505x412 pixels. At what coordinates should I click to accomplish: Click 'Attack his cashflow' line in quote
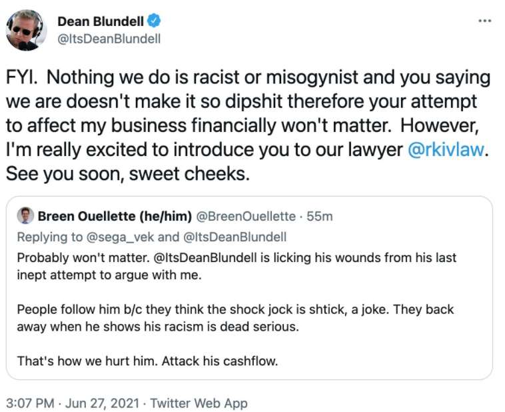[x=147, y=361]
